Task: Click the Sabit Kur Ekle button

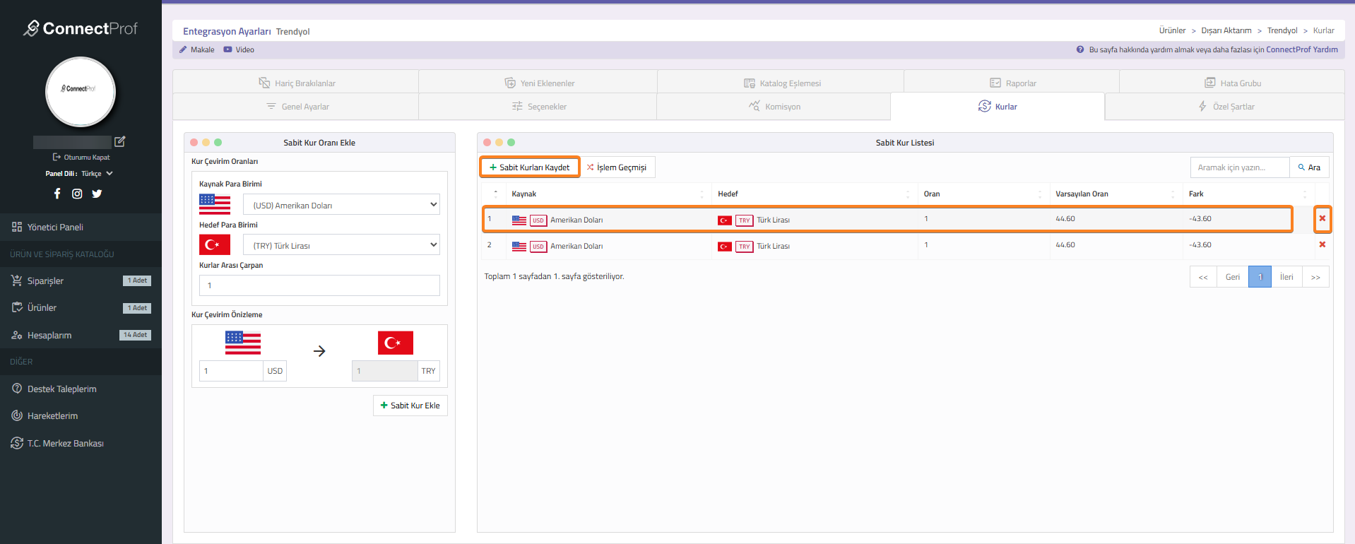Action: (410, 406)
